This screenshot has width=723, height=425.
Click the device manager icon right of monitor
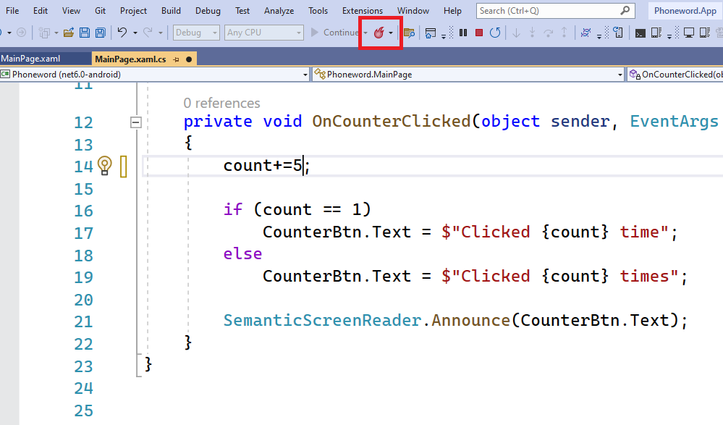705,33
